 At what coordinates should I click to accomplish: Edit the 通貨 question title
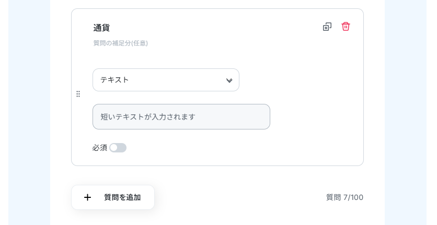[101, 28]
